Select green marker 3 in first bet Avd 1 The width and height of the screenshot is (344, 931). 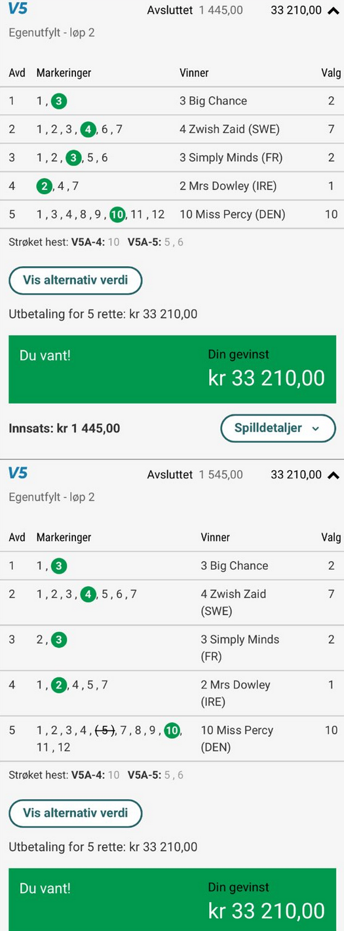pos(59,101)
